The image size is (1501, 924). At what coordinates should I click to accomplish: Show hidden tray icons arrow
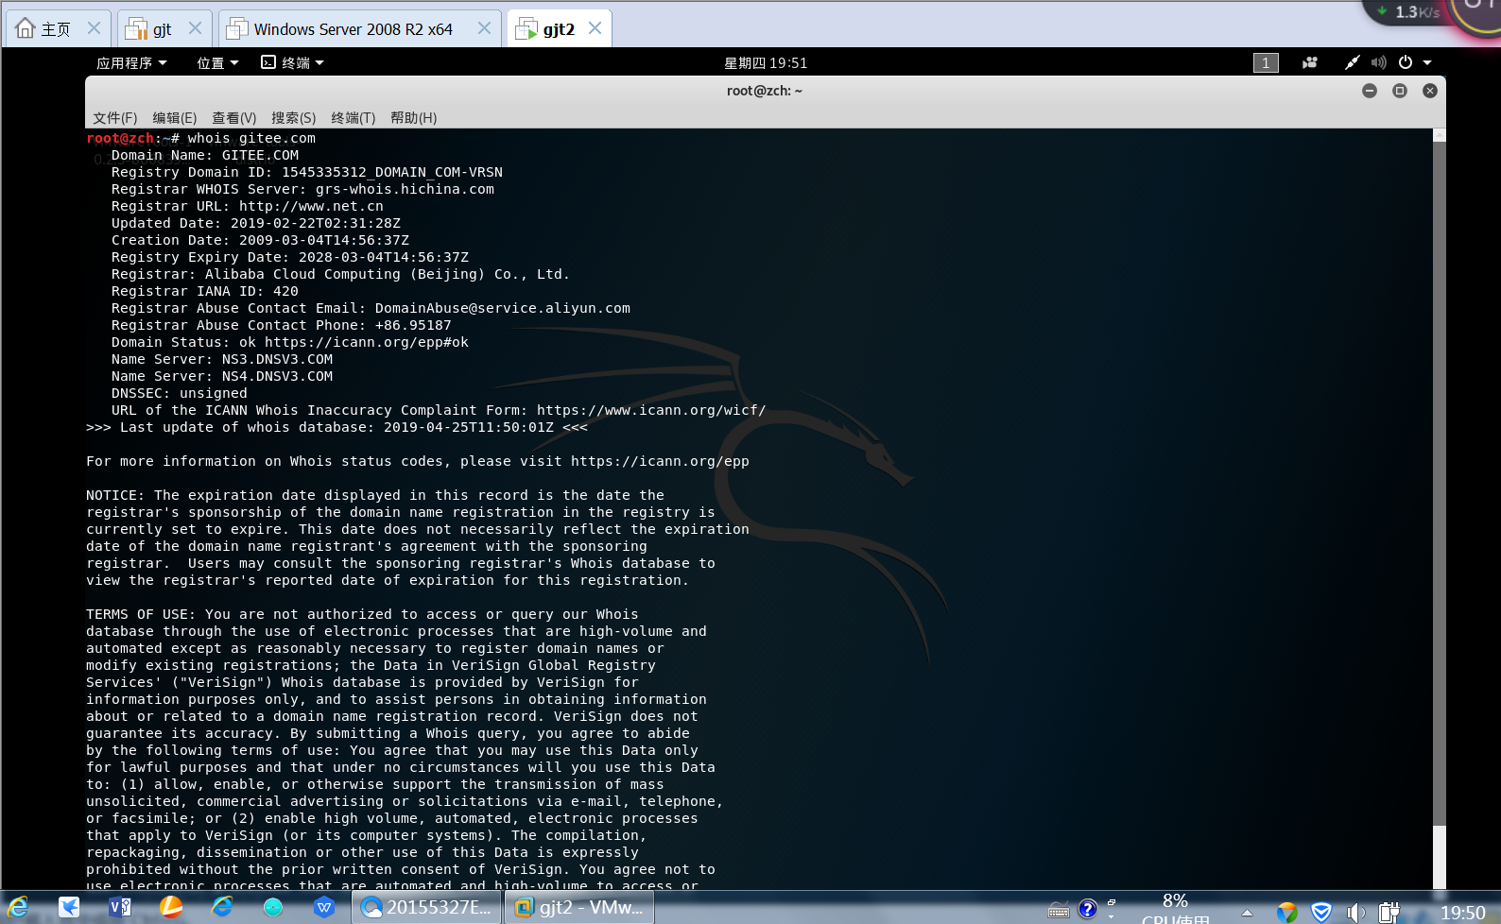1248,913
